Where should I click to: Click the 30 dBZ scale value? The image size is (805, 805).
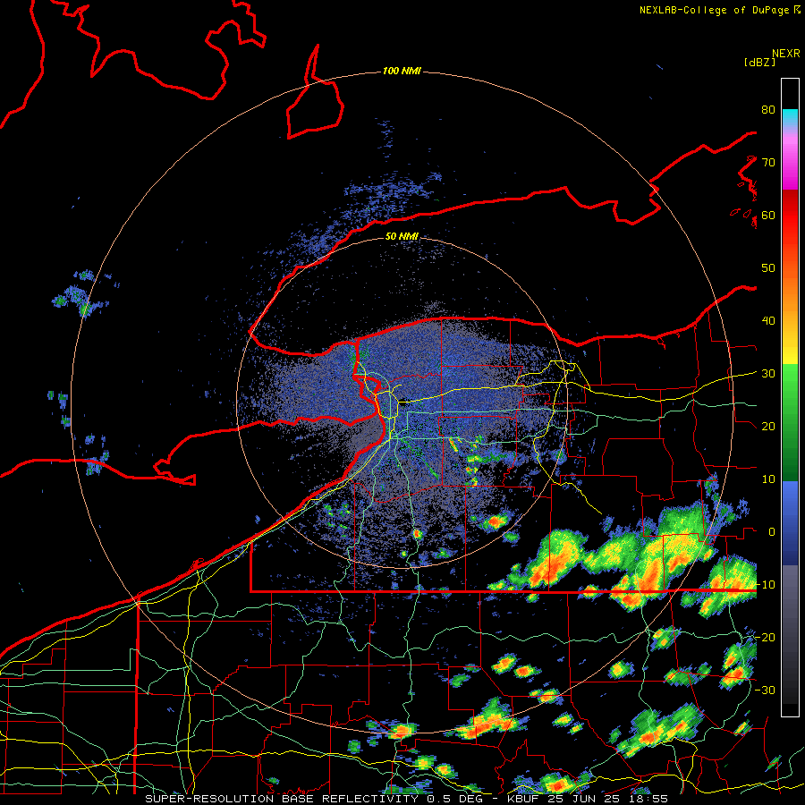pyautogui.click(x=768, y=374)
